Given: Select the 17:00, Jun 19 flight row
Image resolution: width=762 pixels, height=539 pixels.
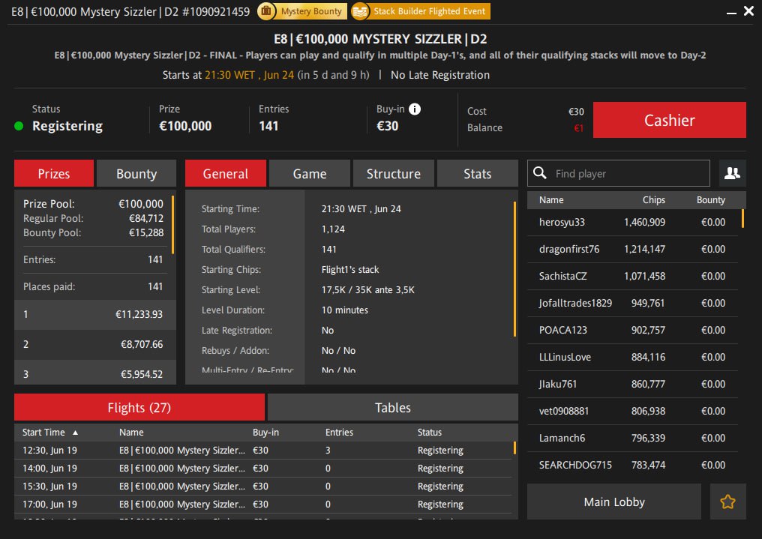Looking at the screenshot, I should tap(263, 504).
